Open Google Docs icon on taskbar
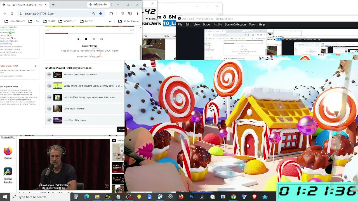The image size is (358, 201). pos(150,197)
